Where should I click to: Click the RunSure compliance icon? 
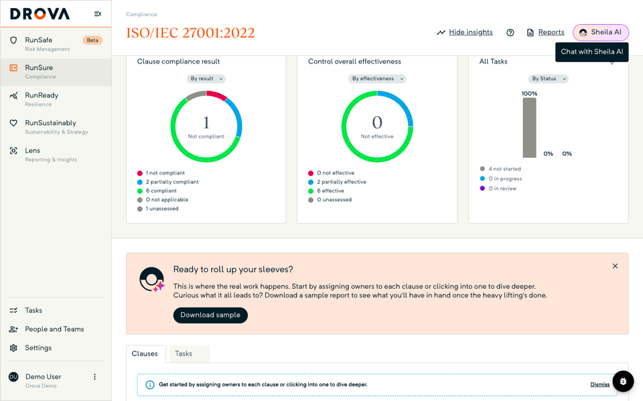point(13,68)
